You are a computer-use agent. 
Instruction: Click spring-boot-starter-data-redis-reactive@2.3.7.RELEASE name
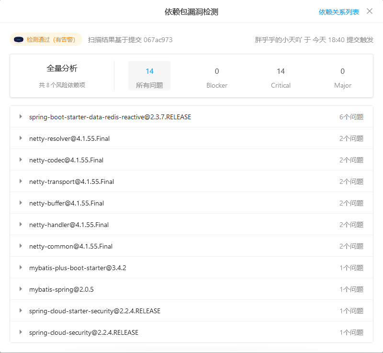[x=110, y=117]
